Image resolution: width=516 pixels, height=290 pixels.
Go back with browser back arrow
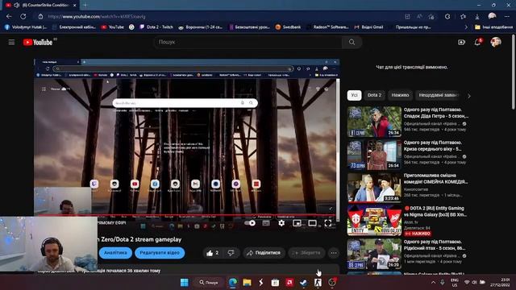[9, 16]
